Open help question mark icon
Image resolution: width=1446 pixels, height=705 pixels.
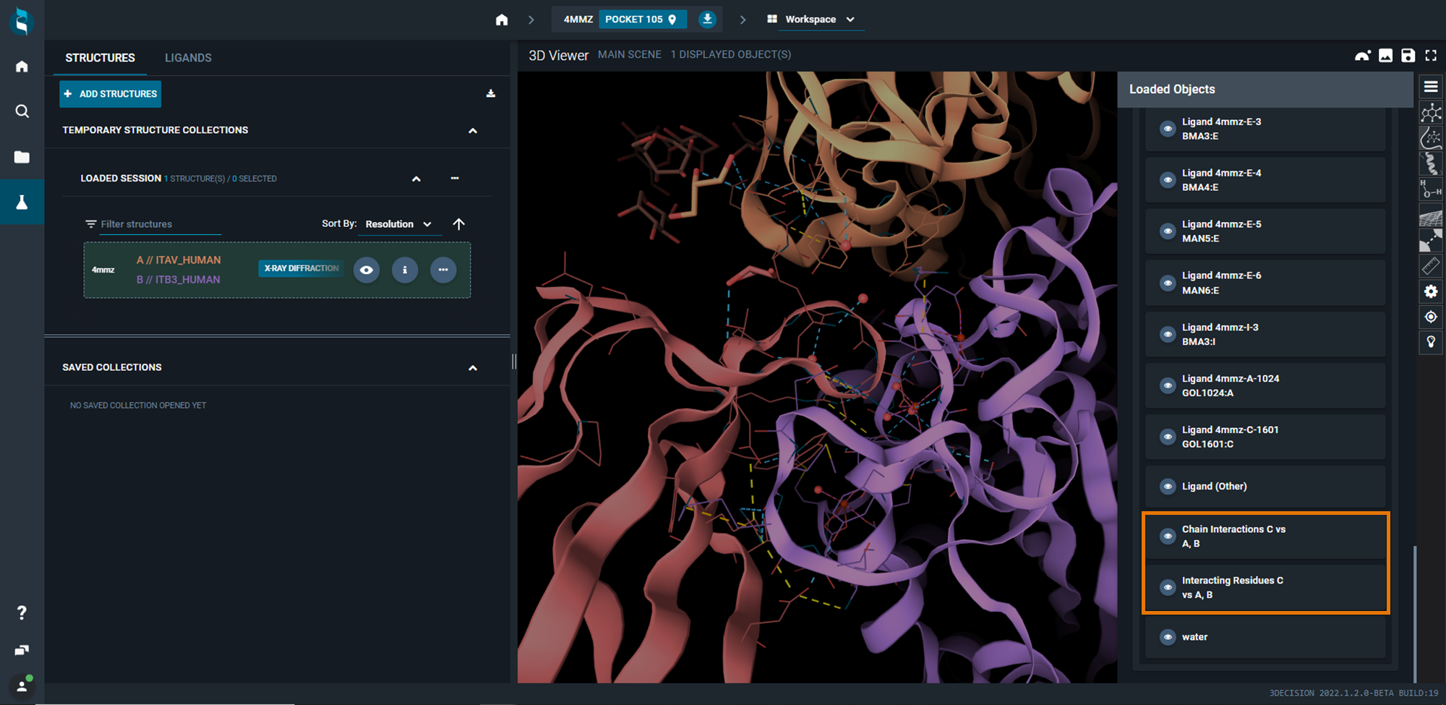pyautogui.click(x=22, y=612)
